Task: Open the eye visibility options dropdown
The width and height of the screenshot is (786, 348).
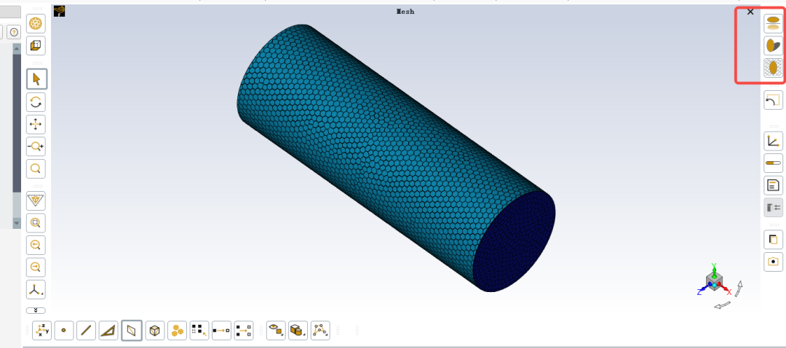Action: (276, 331)
